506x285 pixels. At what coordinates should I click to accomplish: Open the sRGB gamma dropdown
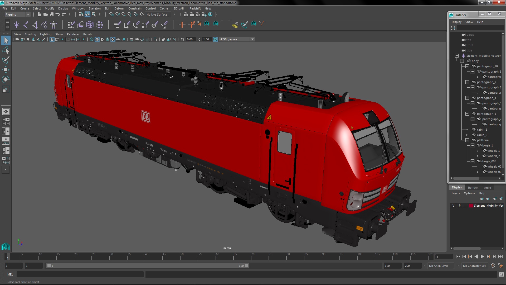[x=237, y=39]
